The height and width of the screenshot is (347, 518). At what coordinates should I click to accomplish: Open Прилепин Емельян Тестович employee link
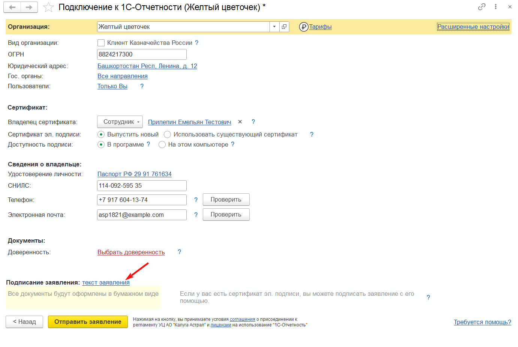(x=190, y=122)
